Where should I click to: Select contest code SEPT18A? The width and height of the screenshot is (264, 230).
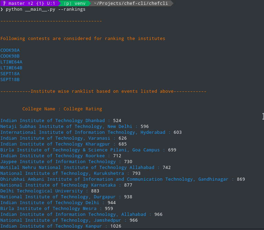[10, 74]
